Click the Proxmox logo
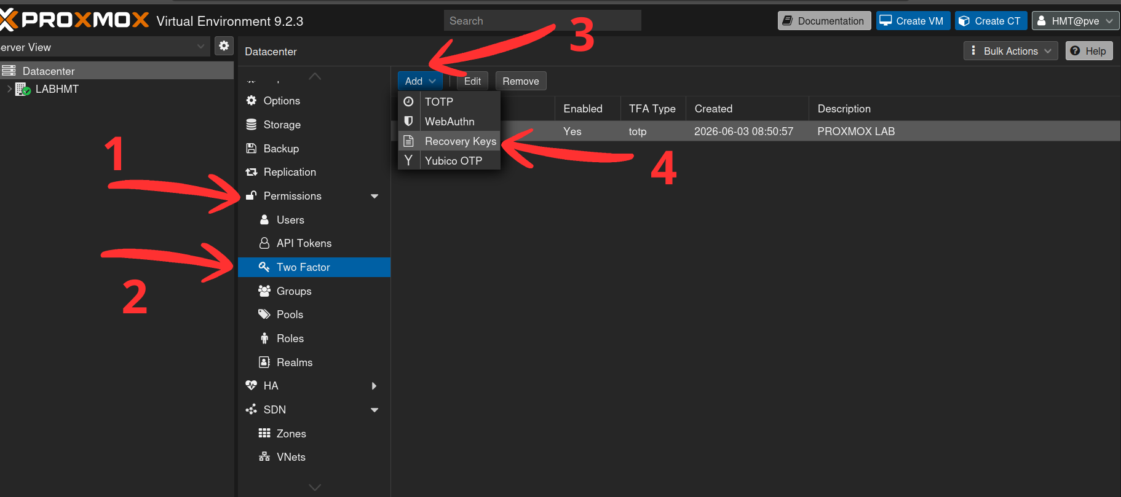The height and width of the screenshot is (497, 1121). pyautogui.click(x=74, y=20)
